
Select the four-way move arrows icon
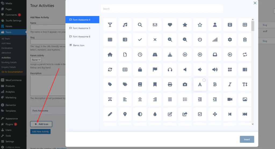215,114
